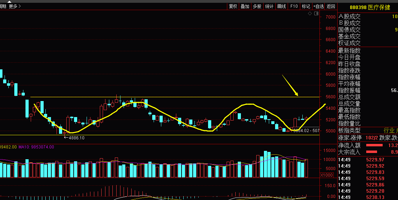Click the 板指类型 row
Viewport: 398px width, 200px height.
point(368,131)
